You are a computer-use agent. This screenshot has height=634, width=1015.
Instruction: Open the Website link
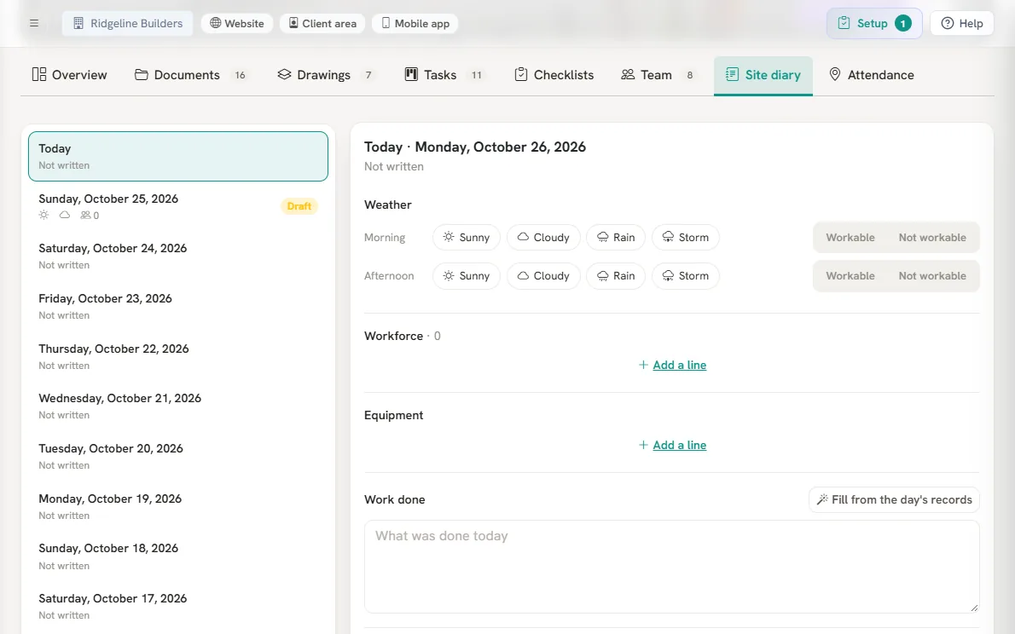click(237, 23)
